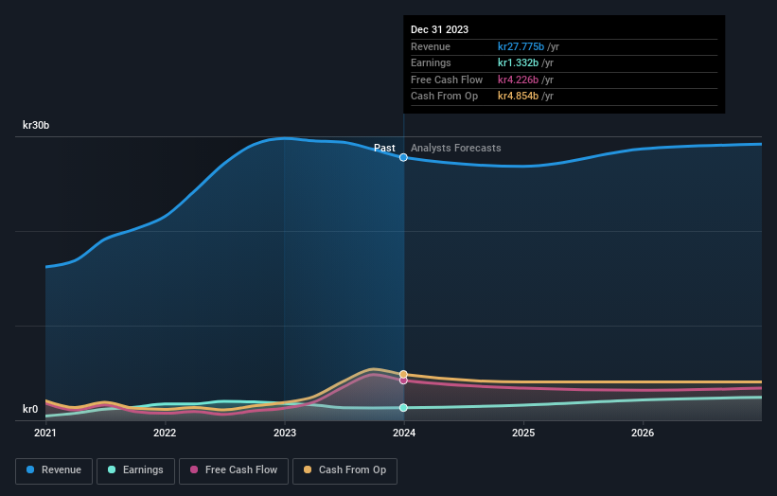This screenshot has width=777, height=496.
Task: Click the 2024 x-axis label
Action: tap(404, 434)
